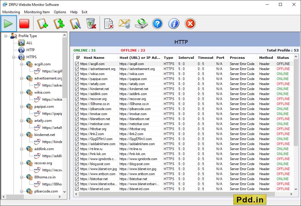Uncheck the https://blog-post.com row checkbox
The image size is (301, 206).
tap(77, 164)
